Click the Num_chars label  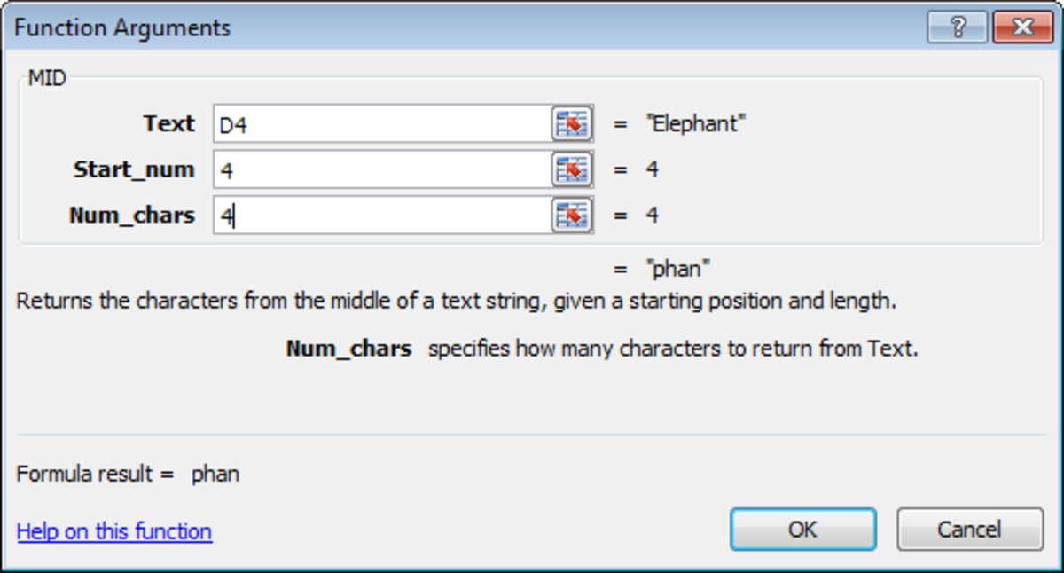(x=133, y=215)
